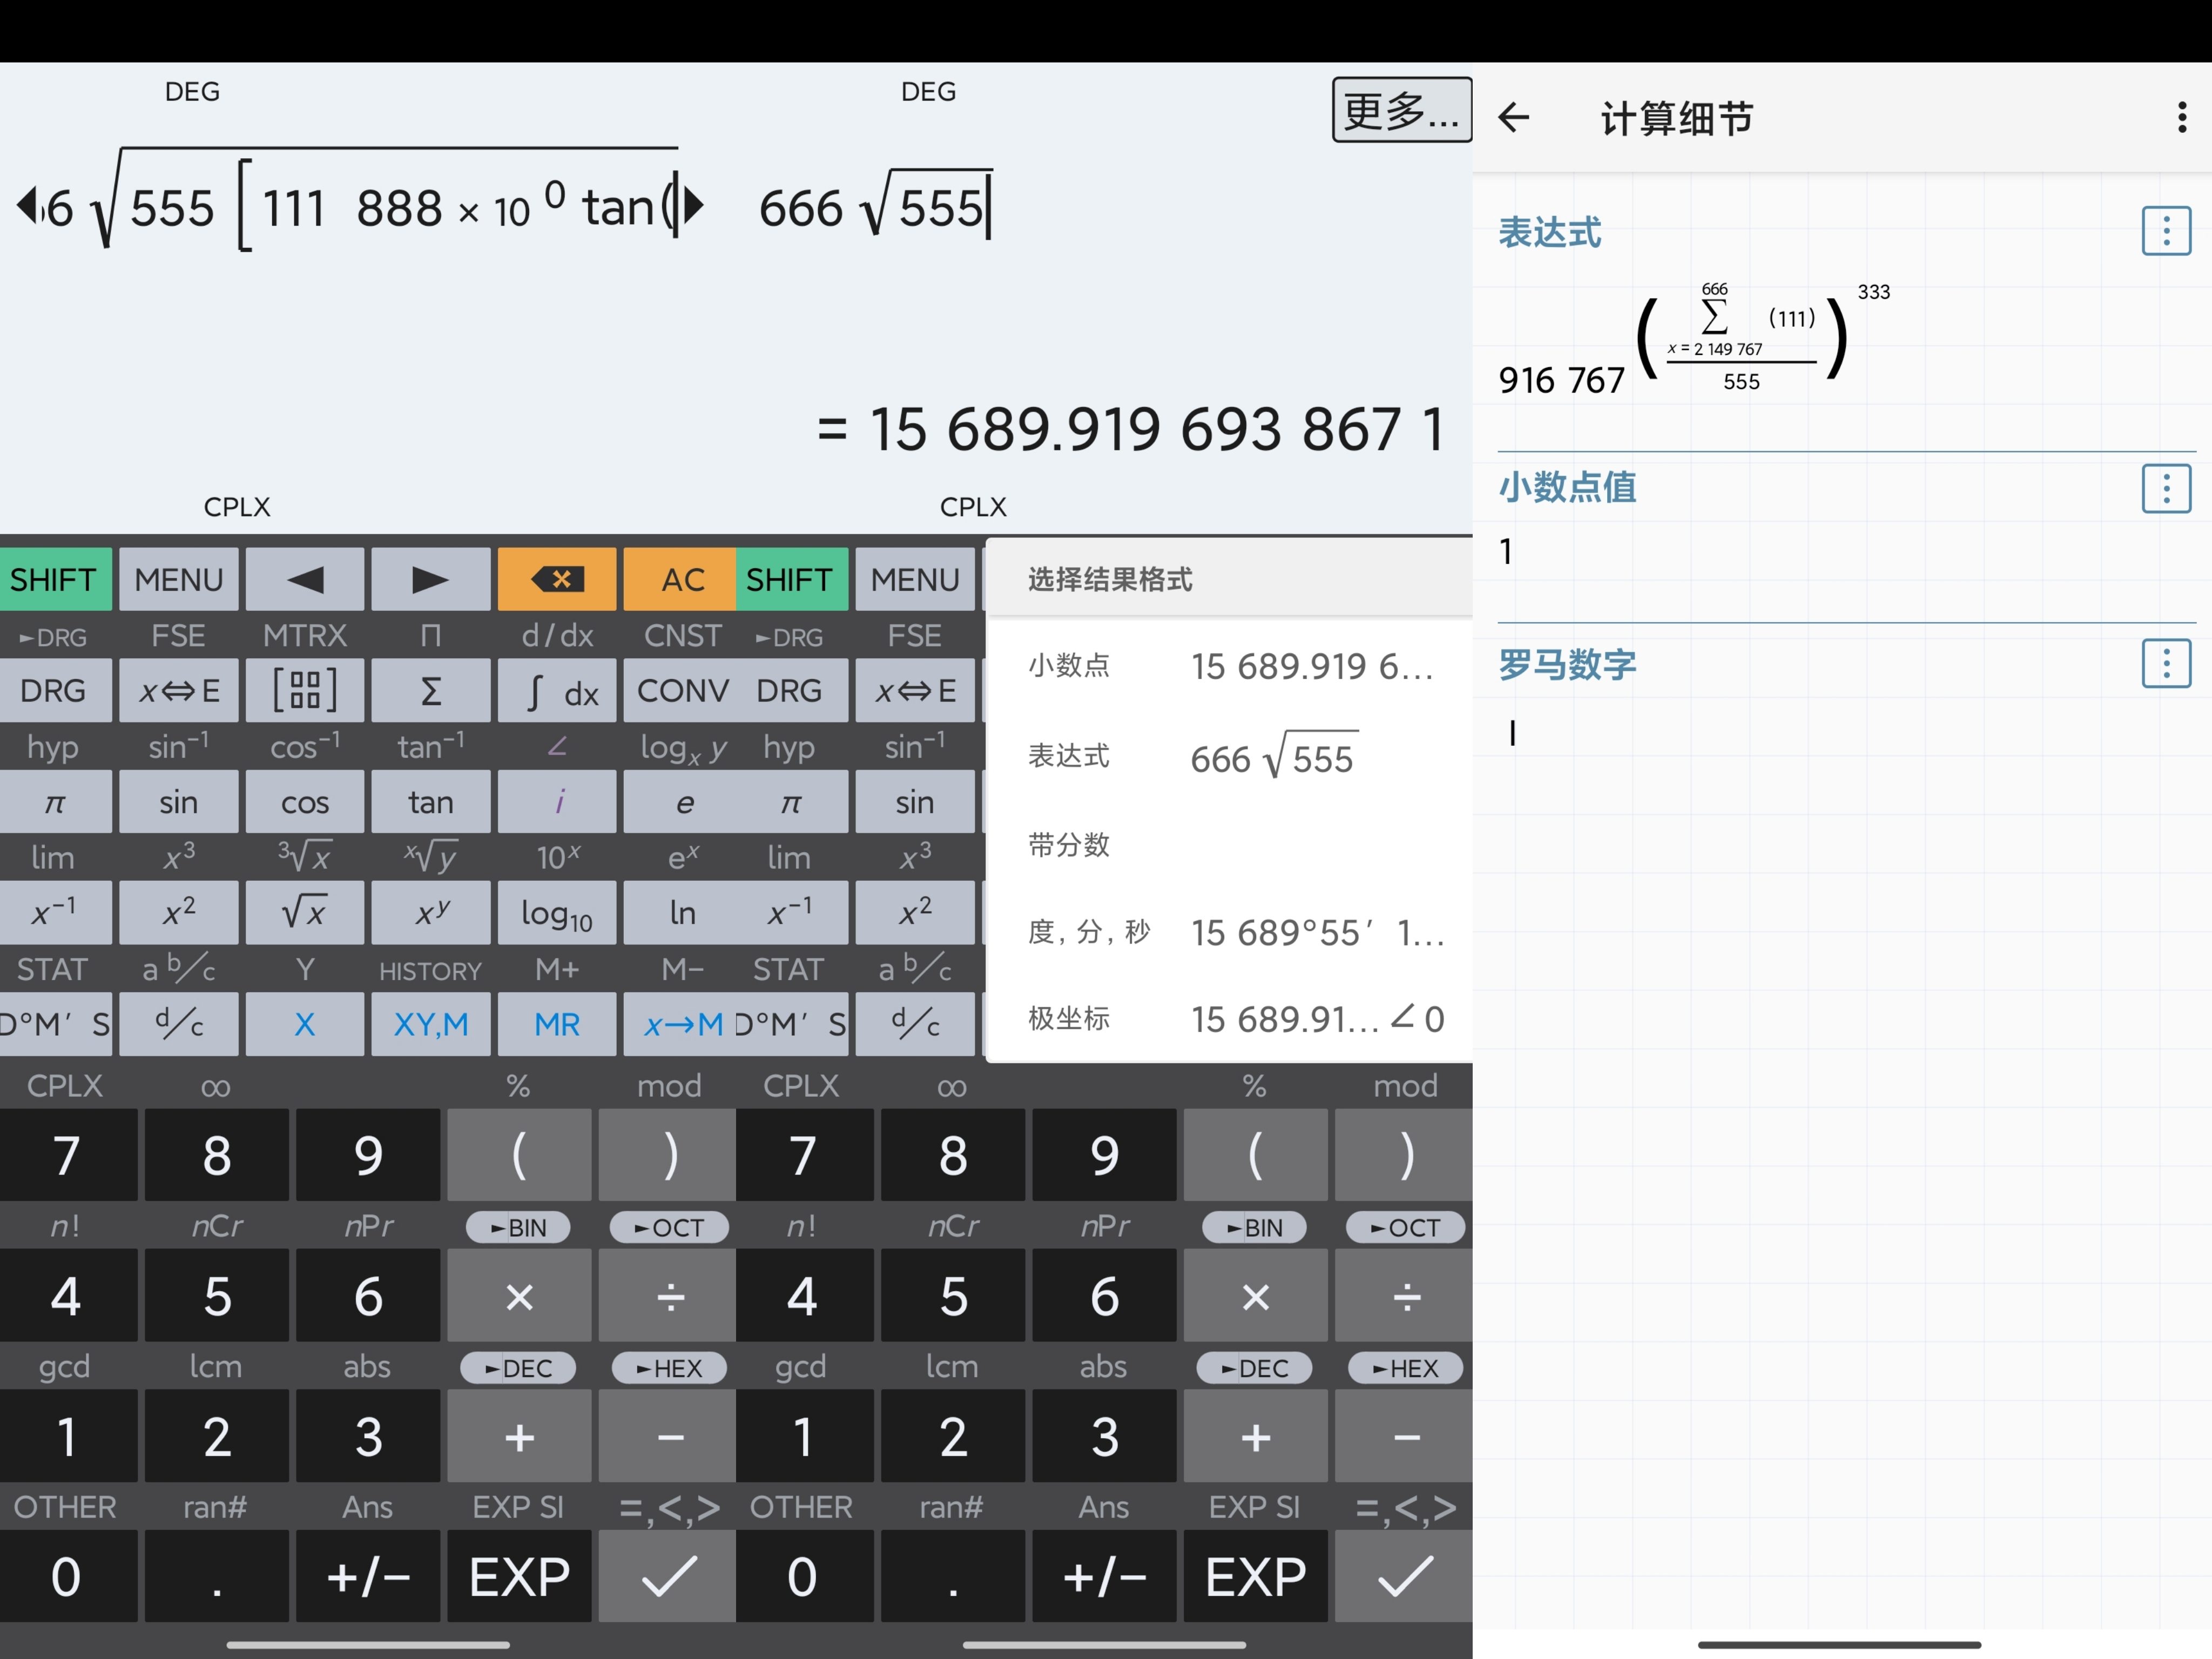2212x1659 pixels.
Task: Tap the d/c fraction key on left calculator
Action: [179, 1023]
